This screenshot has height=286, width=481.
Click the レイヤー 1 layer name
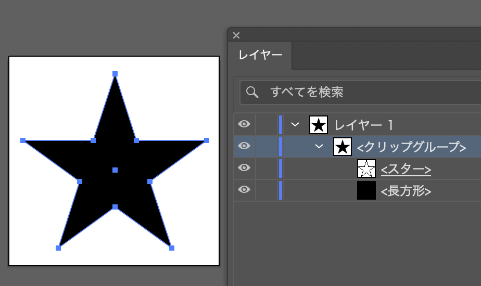click(x=364, y=125)
